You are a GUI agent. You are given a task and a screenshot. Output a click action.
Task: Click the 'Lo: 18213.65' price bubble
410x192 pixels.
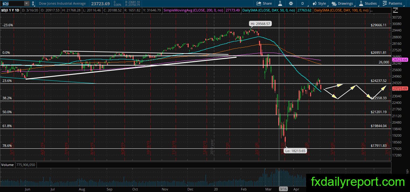(x=296, y=151)
